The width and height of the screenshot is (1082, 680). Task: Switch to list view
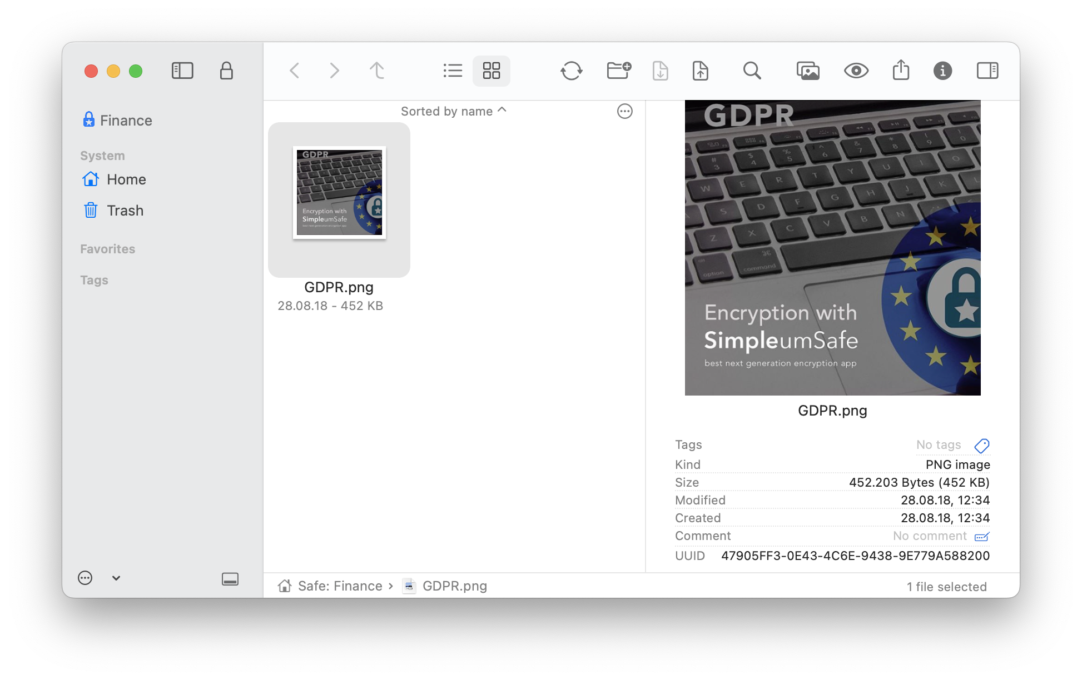point(453,71)
